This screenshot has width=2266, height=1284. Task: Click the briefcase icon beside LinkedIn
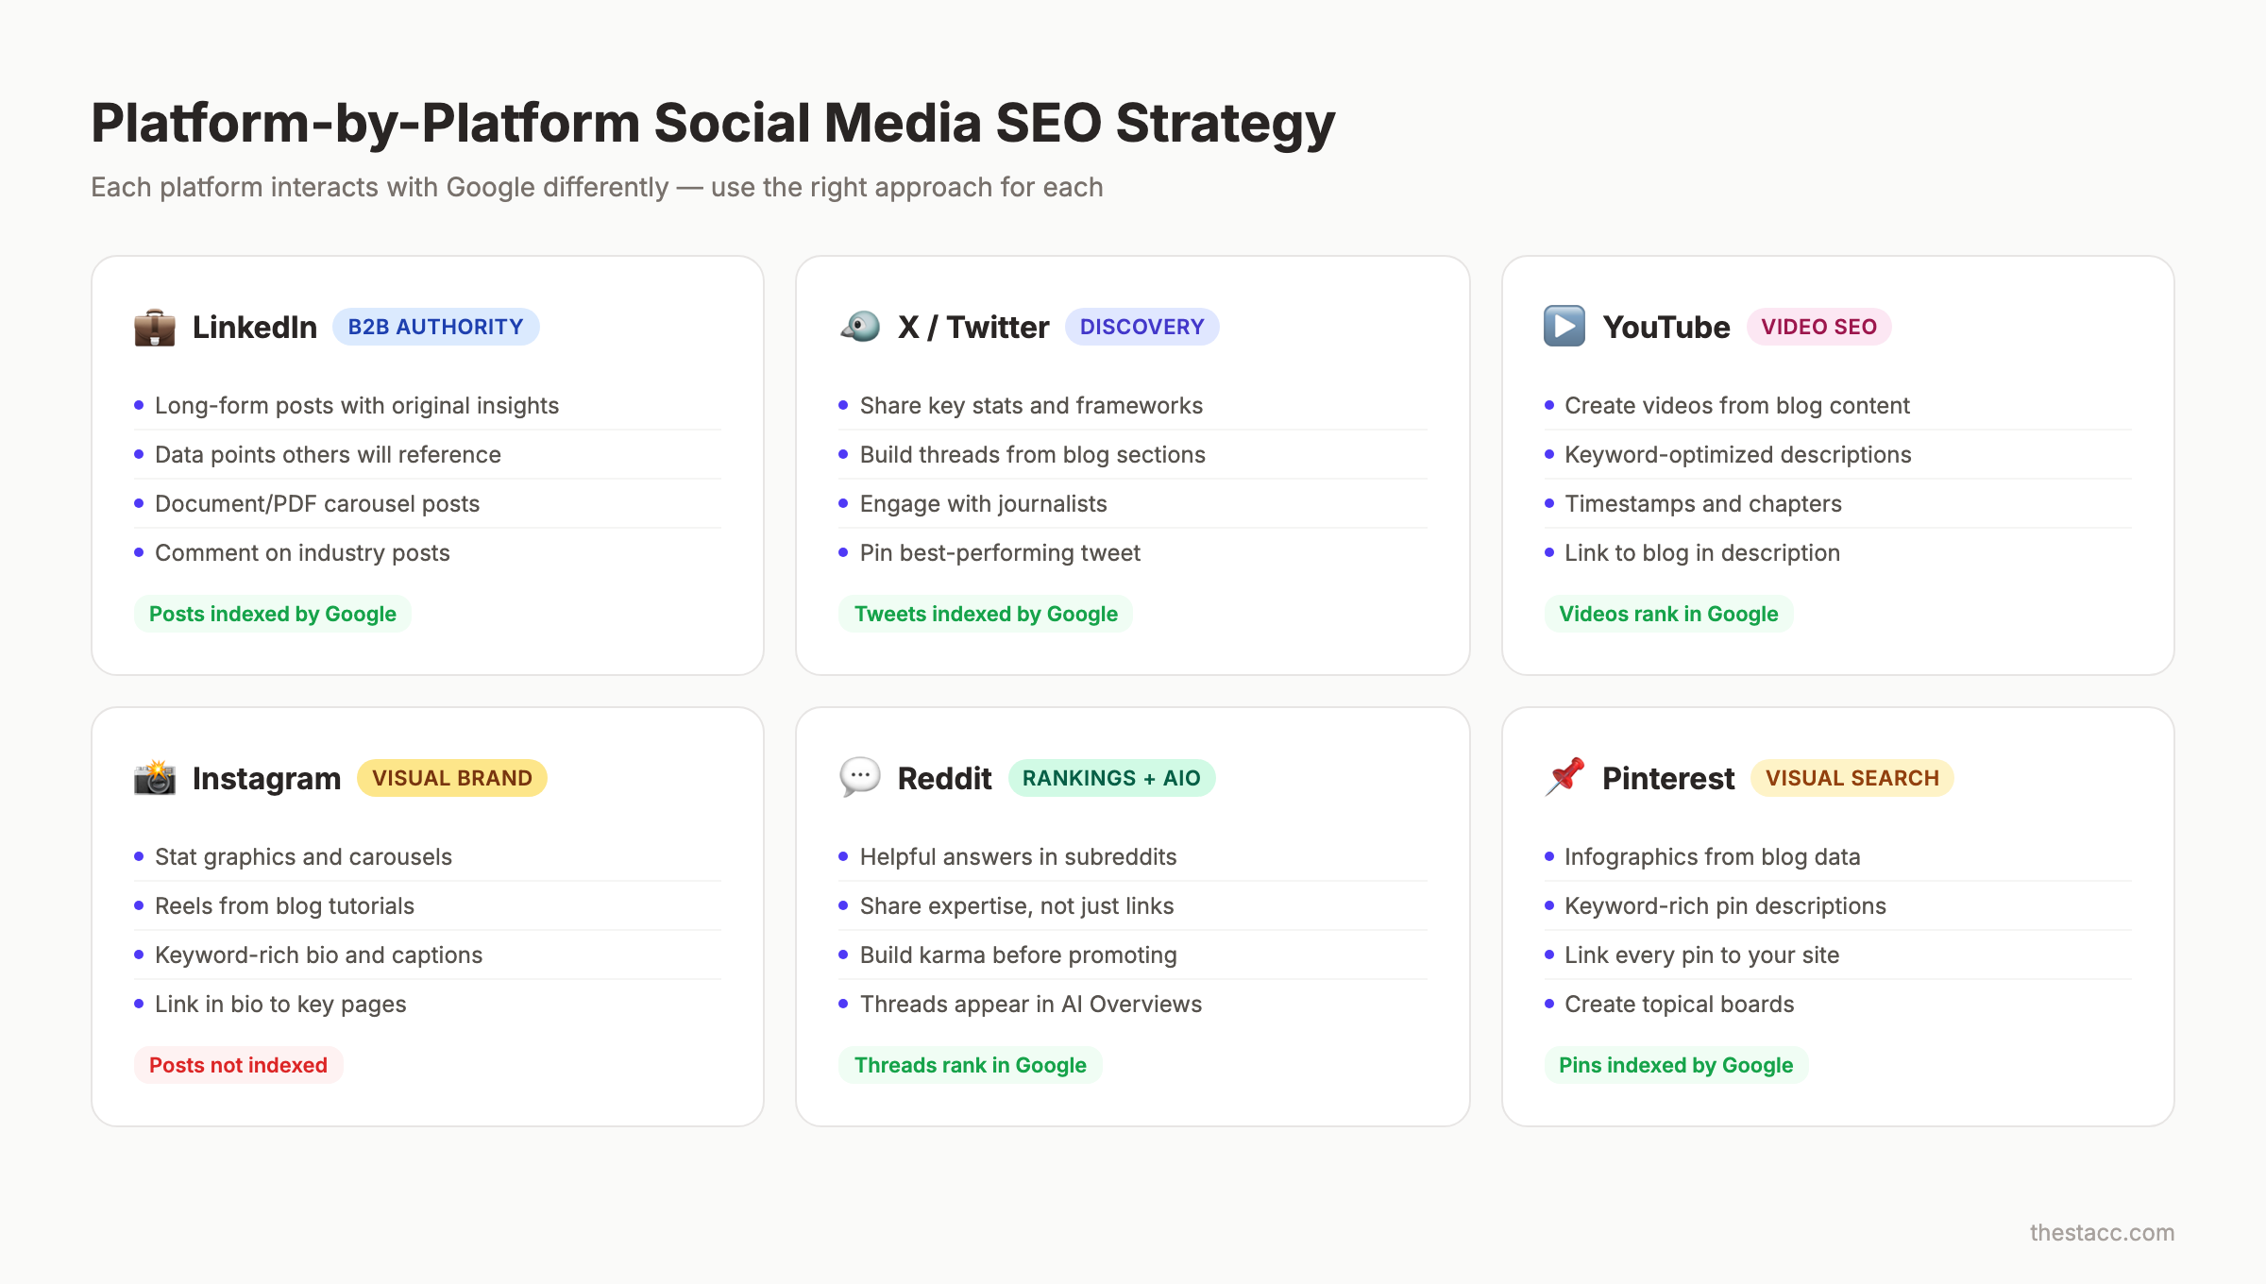point(155,328)
